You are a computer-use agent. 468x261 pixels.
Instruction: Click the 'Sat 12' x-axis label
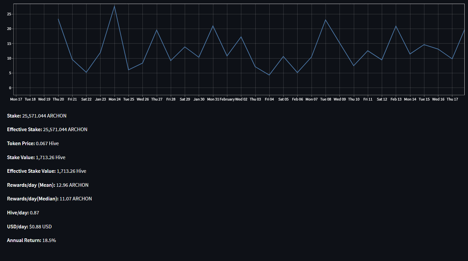[382, 99]
